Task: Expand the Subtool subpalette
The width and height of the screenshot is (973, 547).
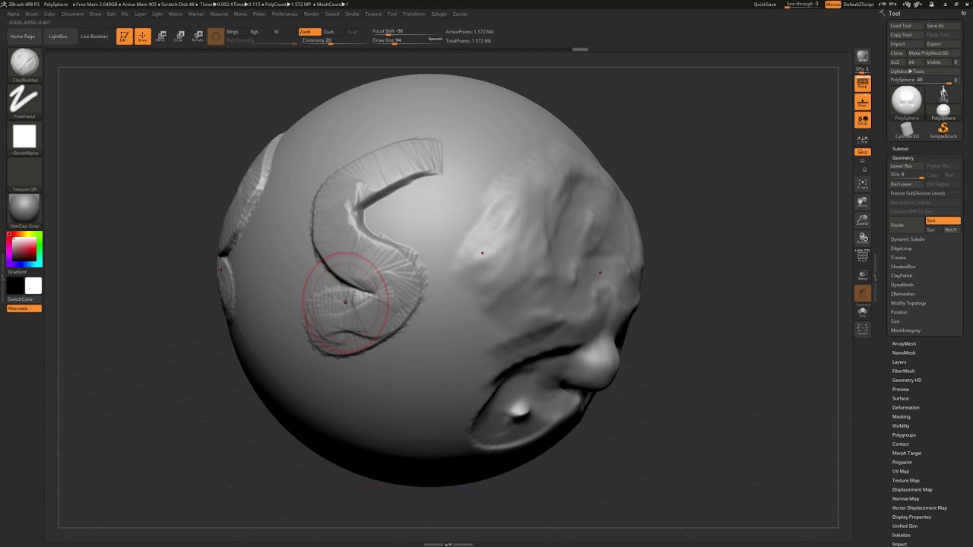Action: coord(900,149)
